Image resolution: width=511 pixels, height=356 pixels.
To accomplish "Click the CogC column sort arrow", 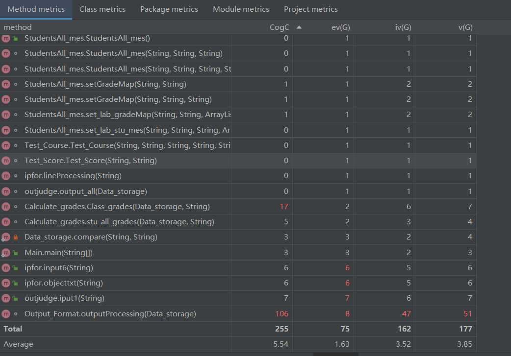I will (x=299, y=27).
